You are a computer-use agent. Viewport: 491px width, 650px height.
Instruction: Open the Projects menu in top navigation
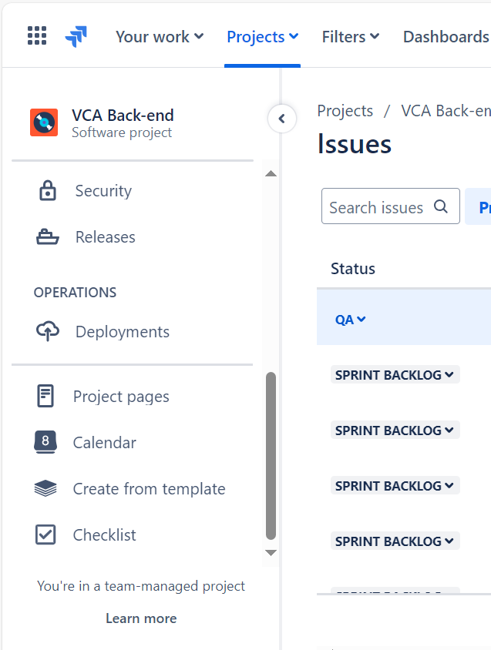(262, 37)
